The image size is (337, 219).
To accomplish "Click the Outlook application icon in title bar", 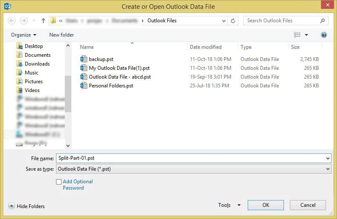I will point(8,6).
